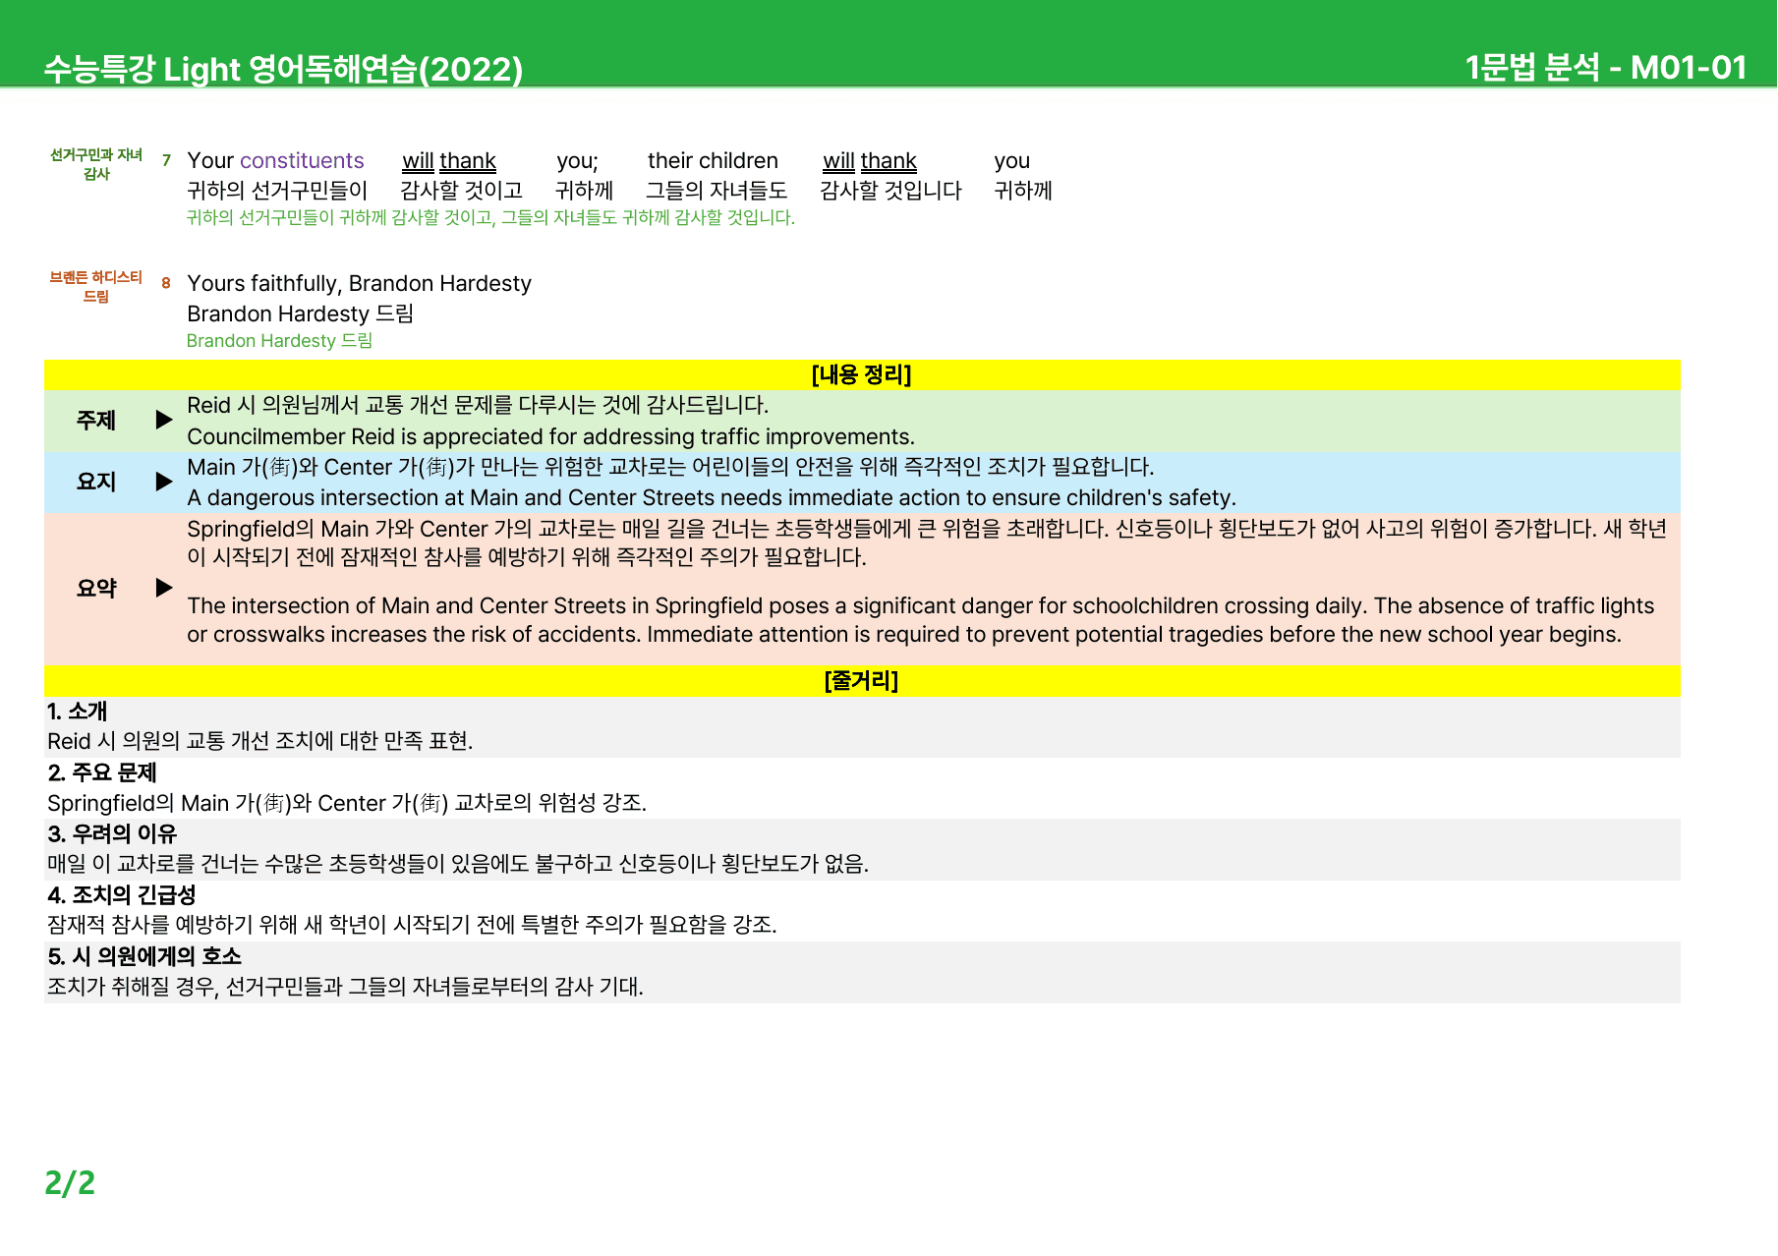
Task: Click the 주제 row label
Action: tap(96, 421)
